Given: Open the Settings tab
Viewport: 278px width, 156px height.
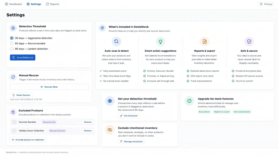Looking at the screenshot, I should 34,4.
